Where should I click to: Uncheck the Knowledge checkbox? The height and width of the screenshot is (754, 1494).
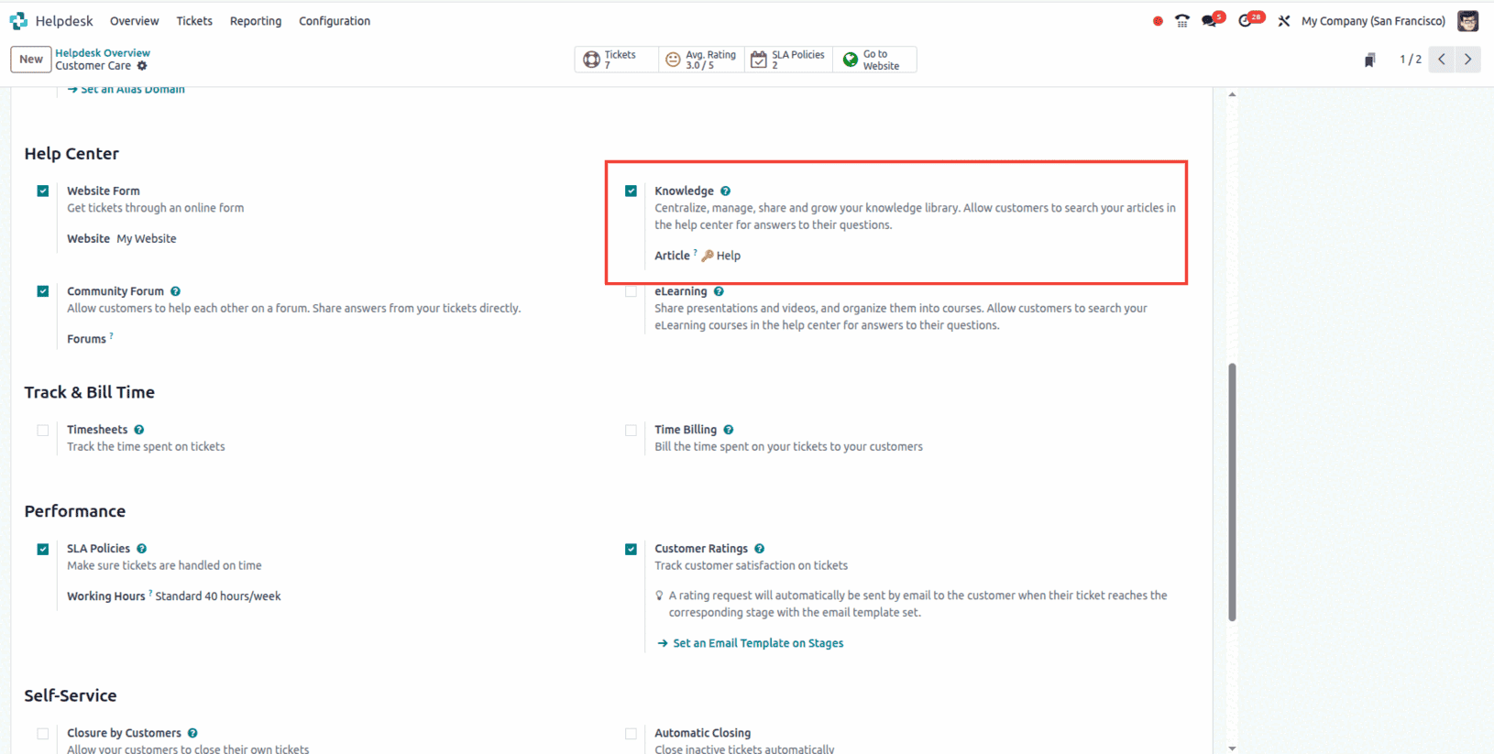pyautogui.click(x=631, y=191)
